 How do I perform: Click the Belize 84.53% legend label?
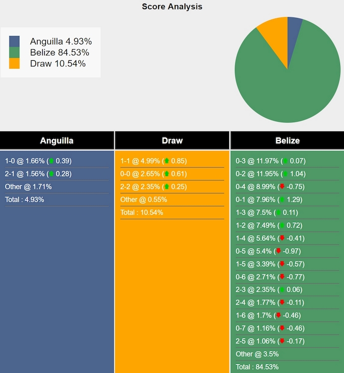pyautogui.click(x=59, y=52)
